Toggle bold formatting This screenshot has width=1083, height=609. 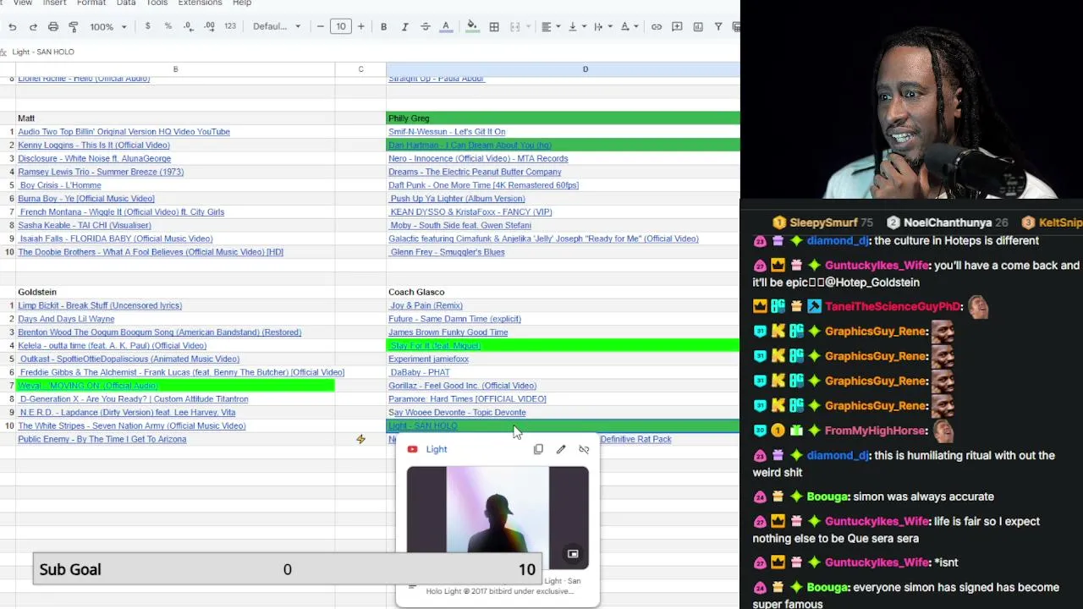[384, 27]
